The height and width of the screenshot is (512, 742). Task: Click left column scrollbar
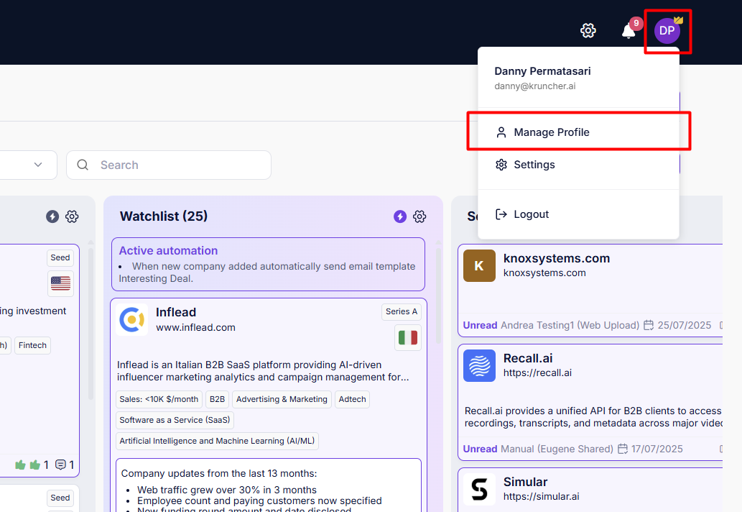91,324
